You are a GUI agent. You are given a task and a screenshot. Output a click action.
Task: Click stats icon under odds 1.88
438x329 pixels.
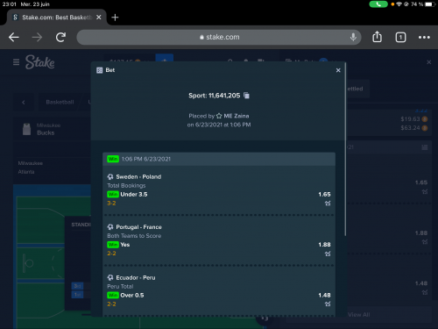(328, 254)
